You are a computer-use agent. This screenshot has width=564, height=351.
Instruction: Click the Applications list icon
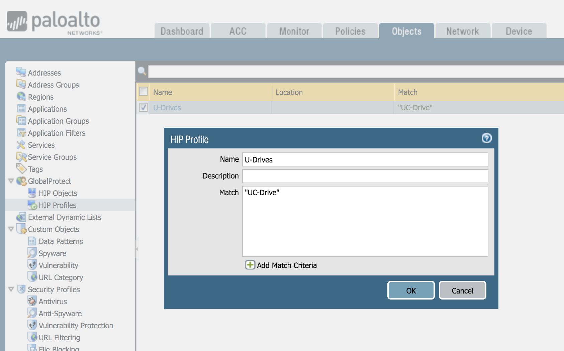21,108
